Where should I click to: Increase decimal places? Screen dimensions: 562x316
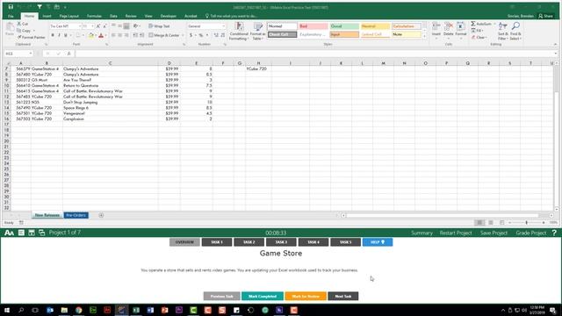[216, 35]
